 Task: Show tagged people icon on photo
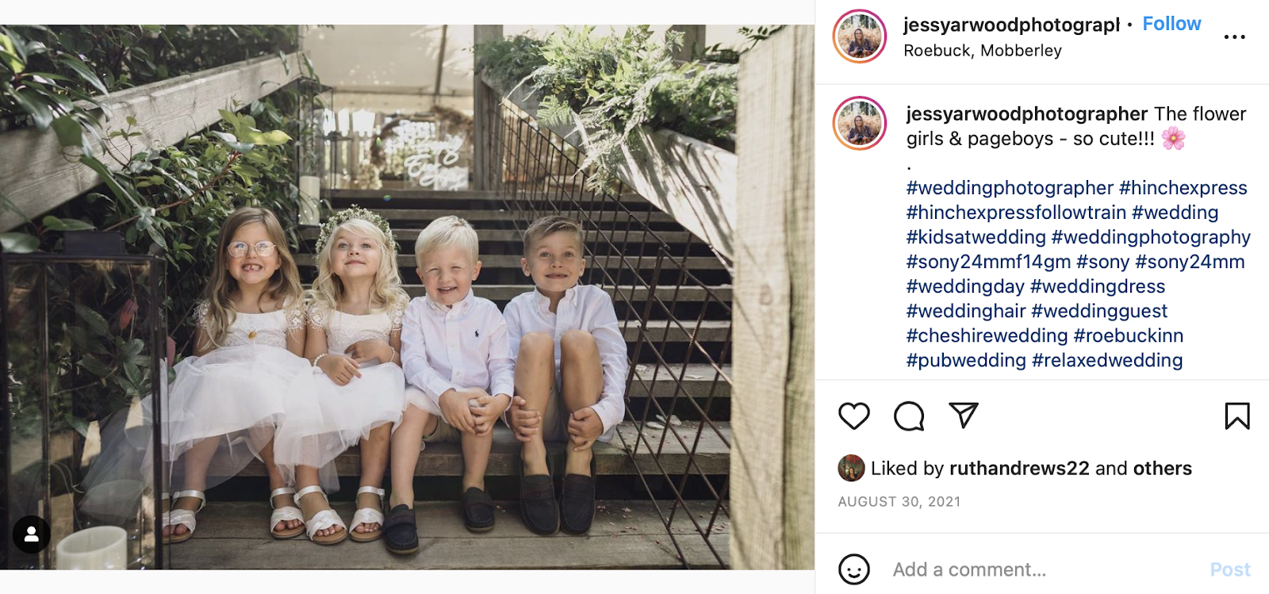(x=32, y=535)
